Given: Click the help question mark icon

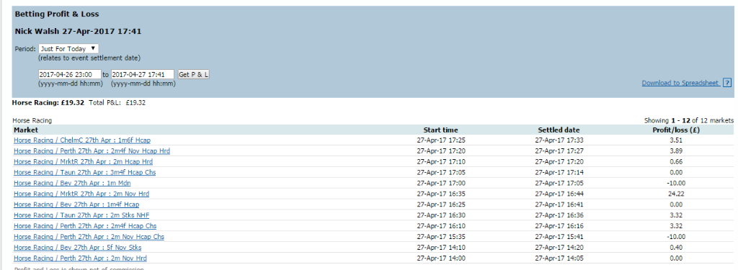Looking at the screenshot, I should 727,83.
